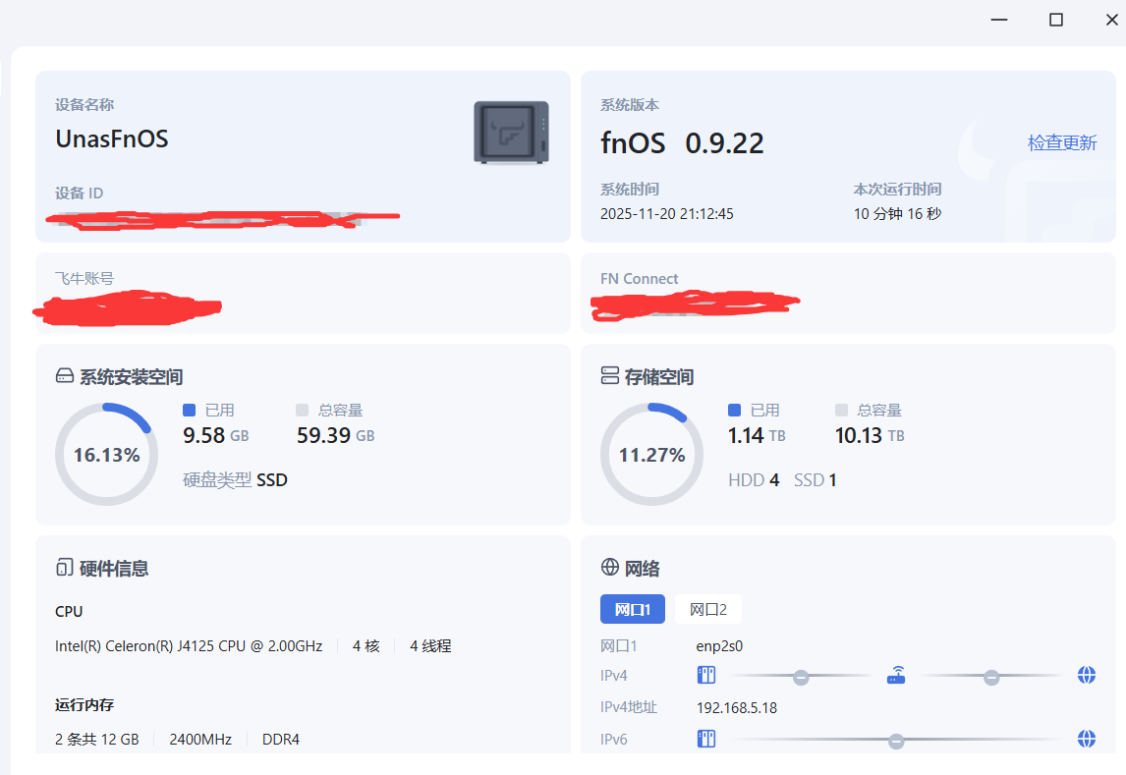Click the NAS icon on the IPv6 row
The image size is (1126, 775).
(x=706, y=738)
